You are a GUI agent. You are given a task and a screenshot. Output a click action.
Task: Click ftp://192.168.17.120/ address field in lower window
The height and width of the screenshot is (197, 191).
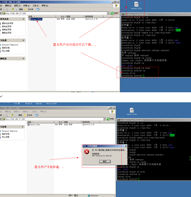[54, 119]
